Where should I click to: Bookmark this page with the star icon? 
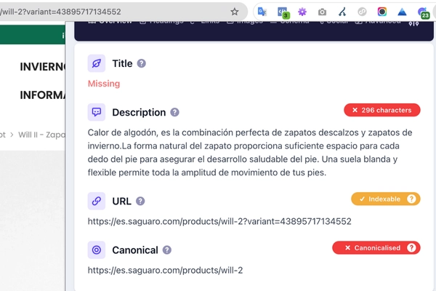point(235,12)
